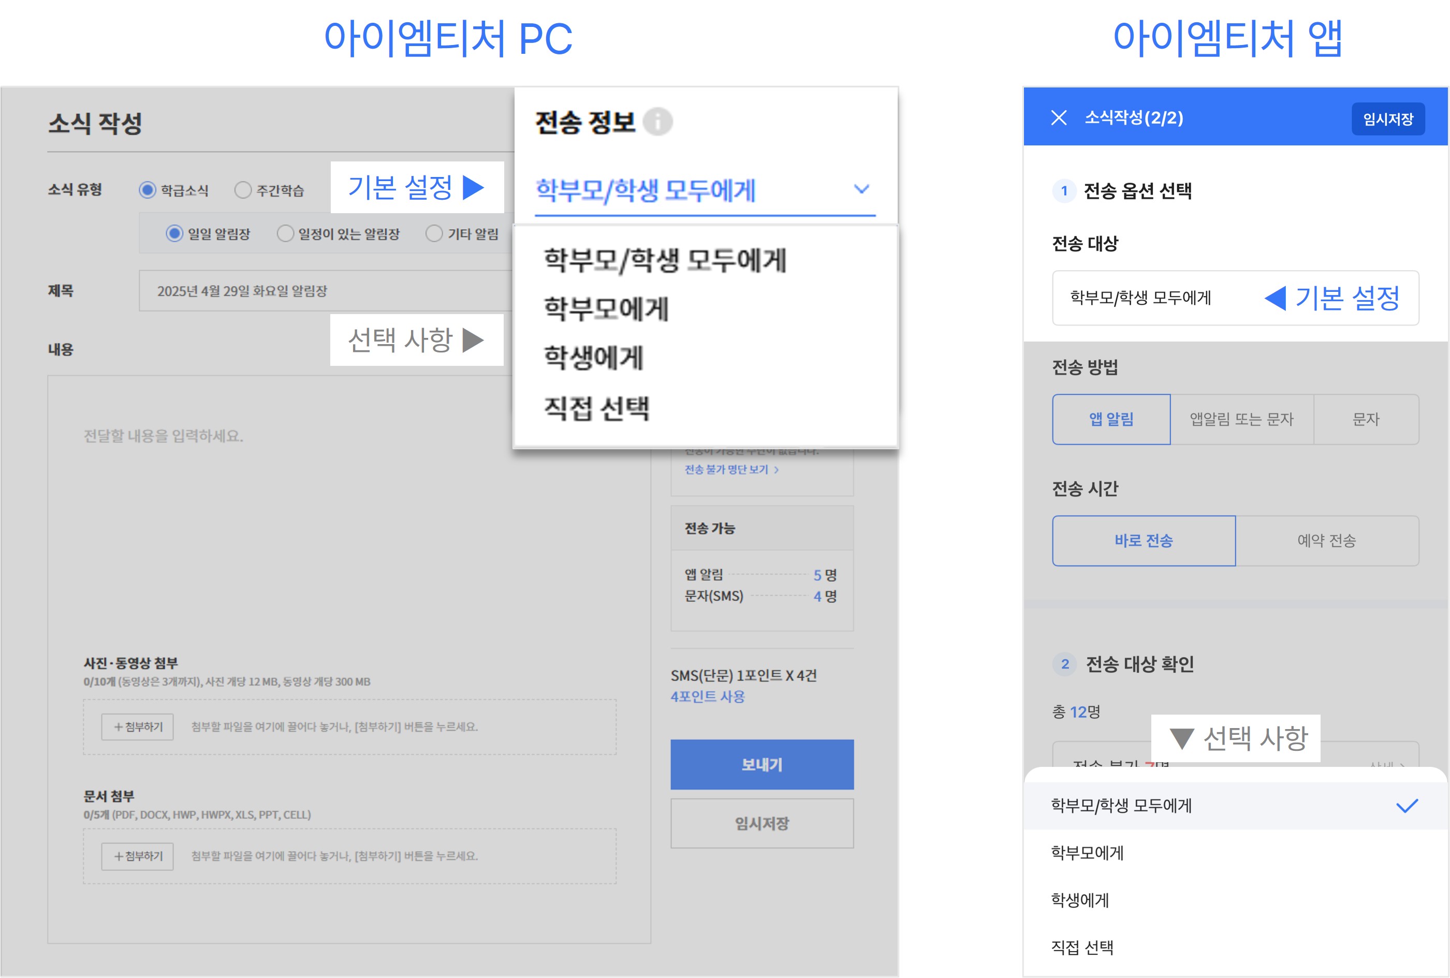1450x978 pixels.
Task: Click the 4포인트 사용 text
Action: click(x=708, y=697)
